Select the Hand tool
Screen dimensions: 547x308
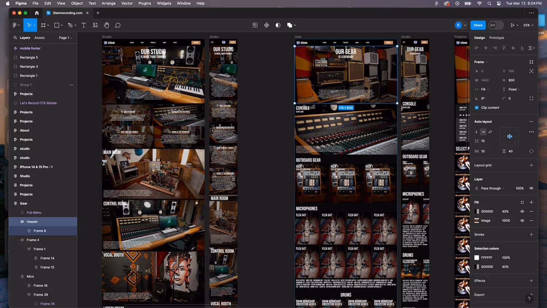point(106,25)
